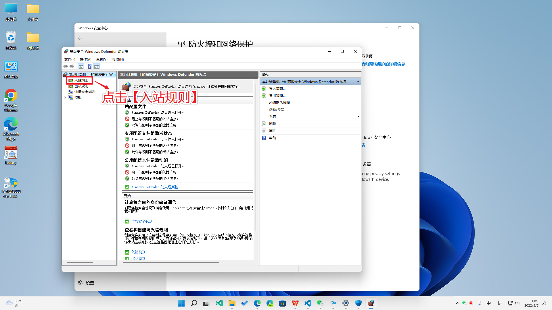Open Task View on taskbar

[x=206, y=303]
